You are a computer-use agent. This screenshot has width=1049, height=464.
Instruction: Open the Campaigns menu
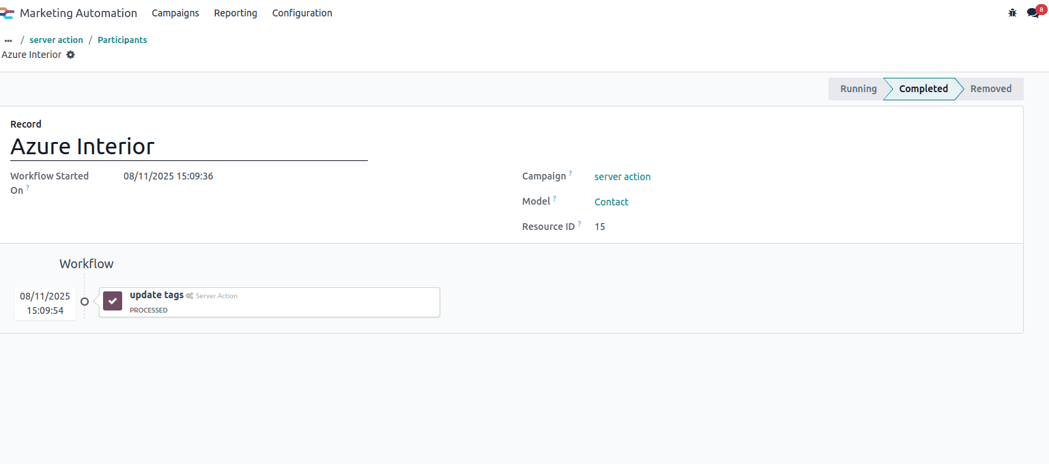175,13
